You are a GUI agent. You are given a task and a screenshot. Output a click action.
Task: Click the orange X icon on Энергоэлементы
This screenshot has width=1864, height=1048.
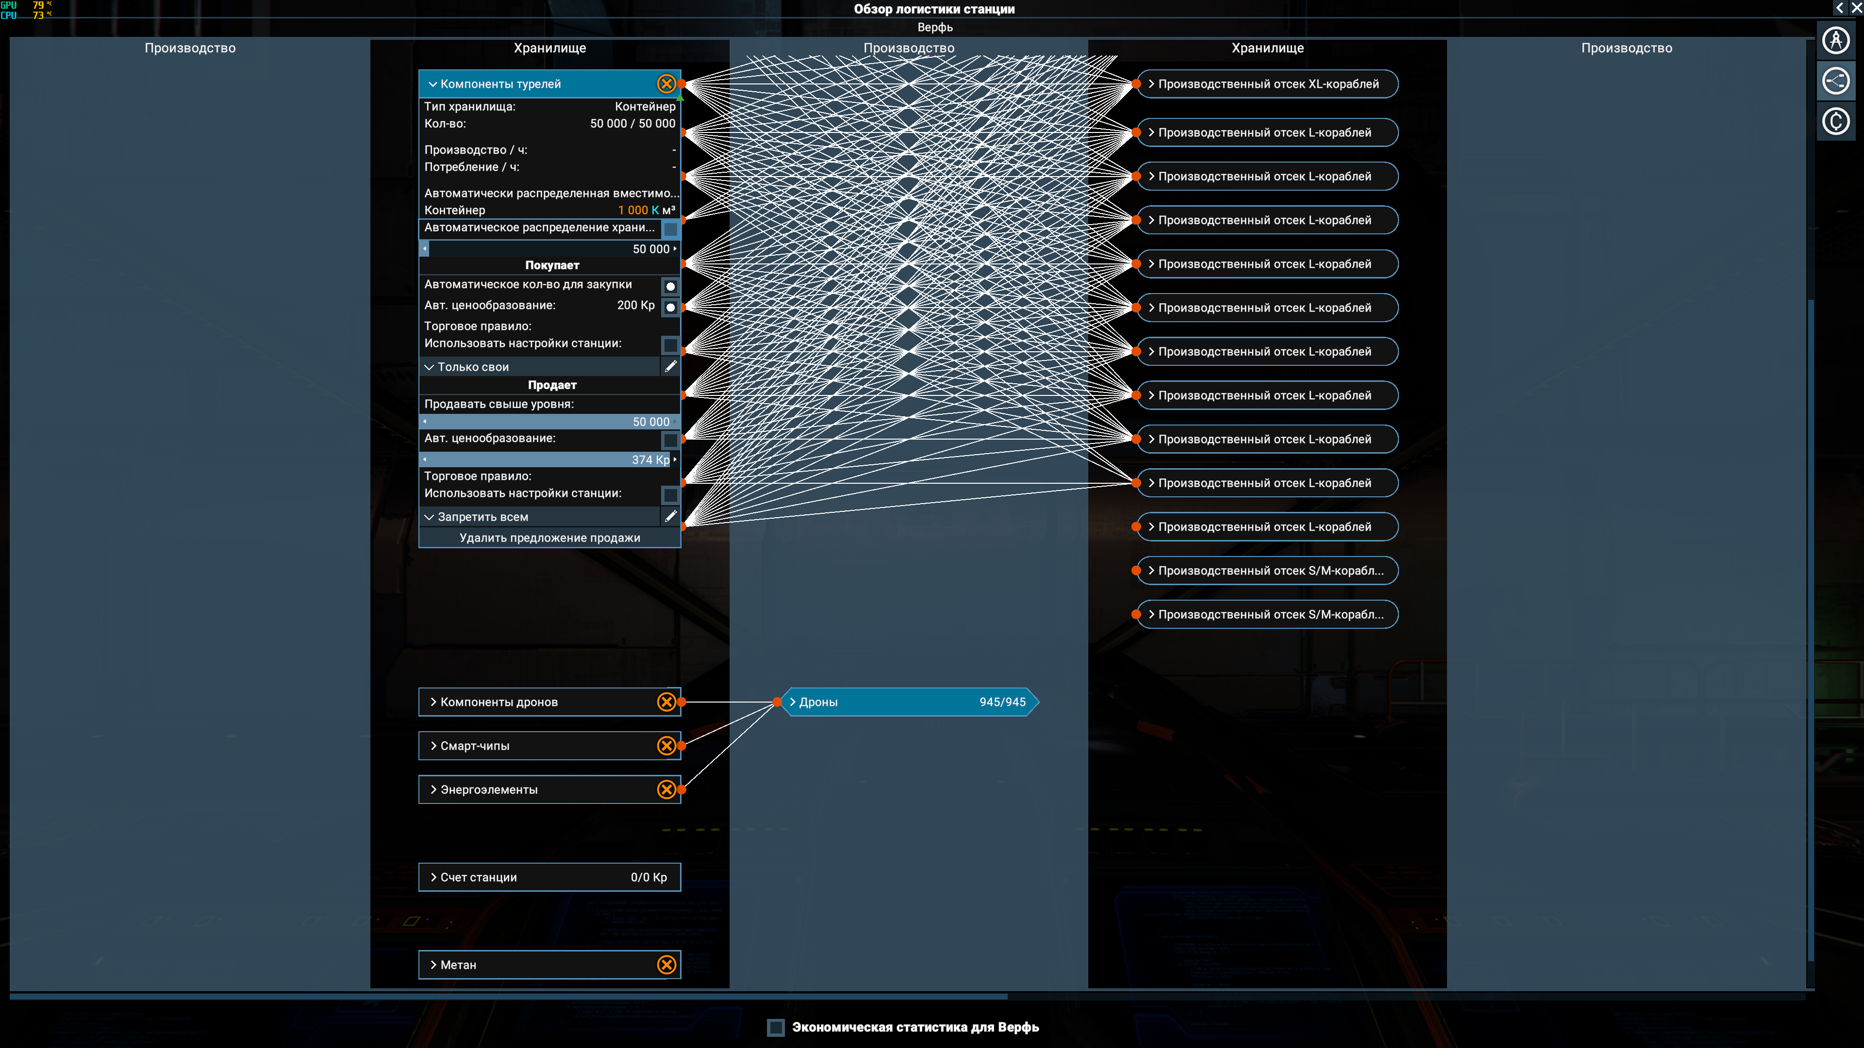pos(666,789)
